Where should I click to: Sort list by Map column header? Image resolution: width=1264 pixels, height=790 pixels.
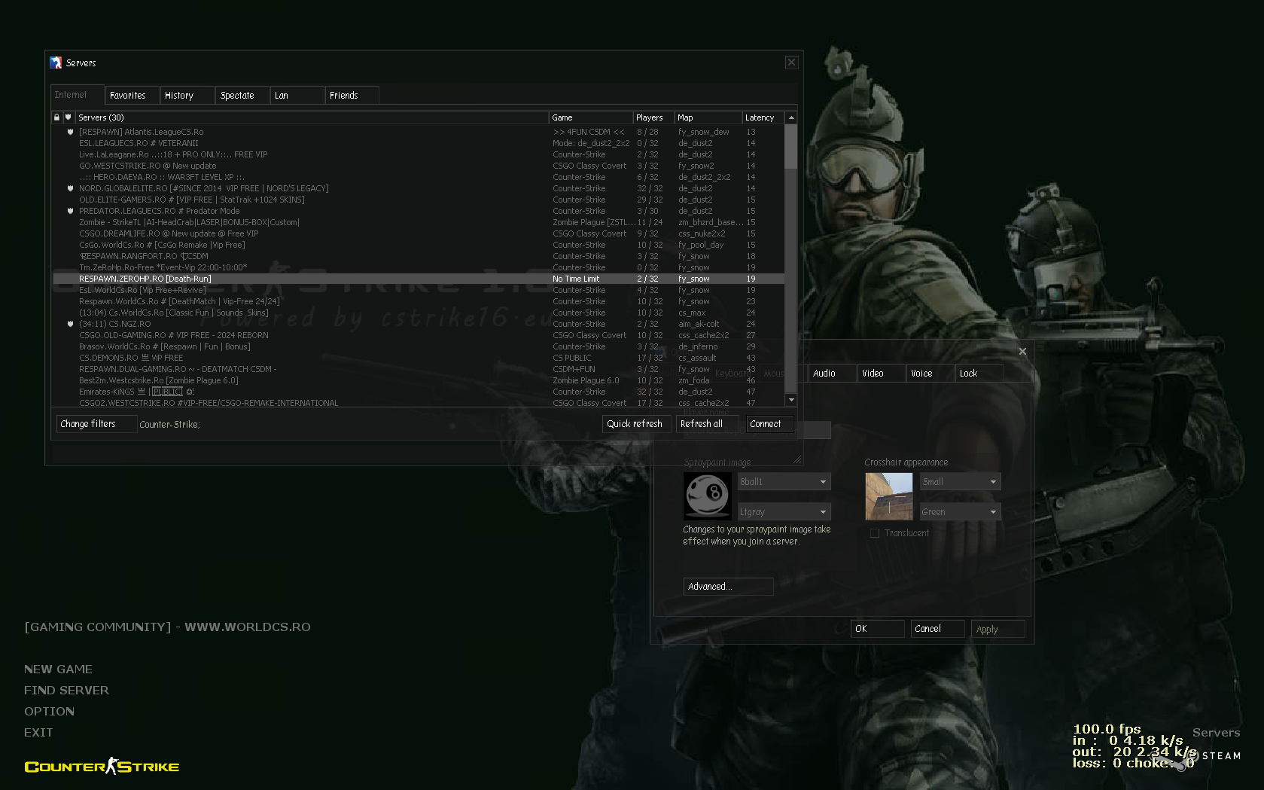point(708,117)
